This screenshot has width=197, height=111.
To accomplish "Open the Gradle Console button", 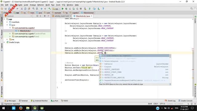I will coord(185,101).
